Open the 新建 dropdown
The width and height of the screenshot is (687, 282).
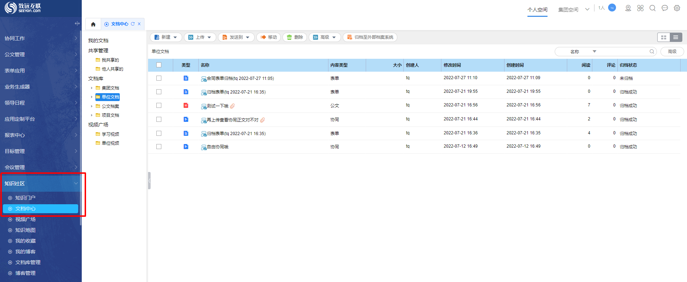coord(166,37)
